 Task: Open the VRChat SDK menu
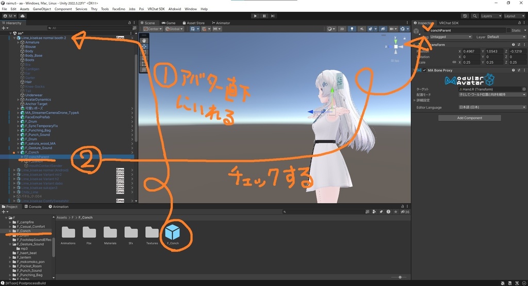[x=156, y=9]
